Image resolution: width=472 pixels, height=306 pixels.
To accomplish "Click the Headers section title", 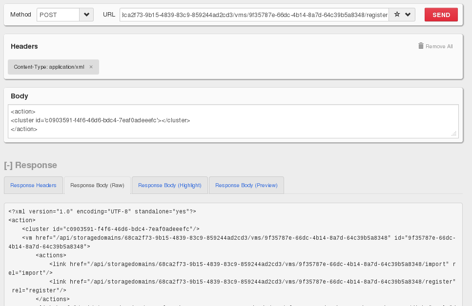I will (24, 46).
